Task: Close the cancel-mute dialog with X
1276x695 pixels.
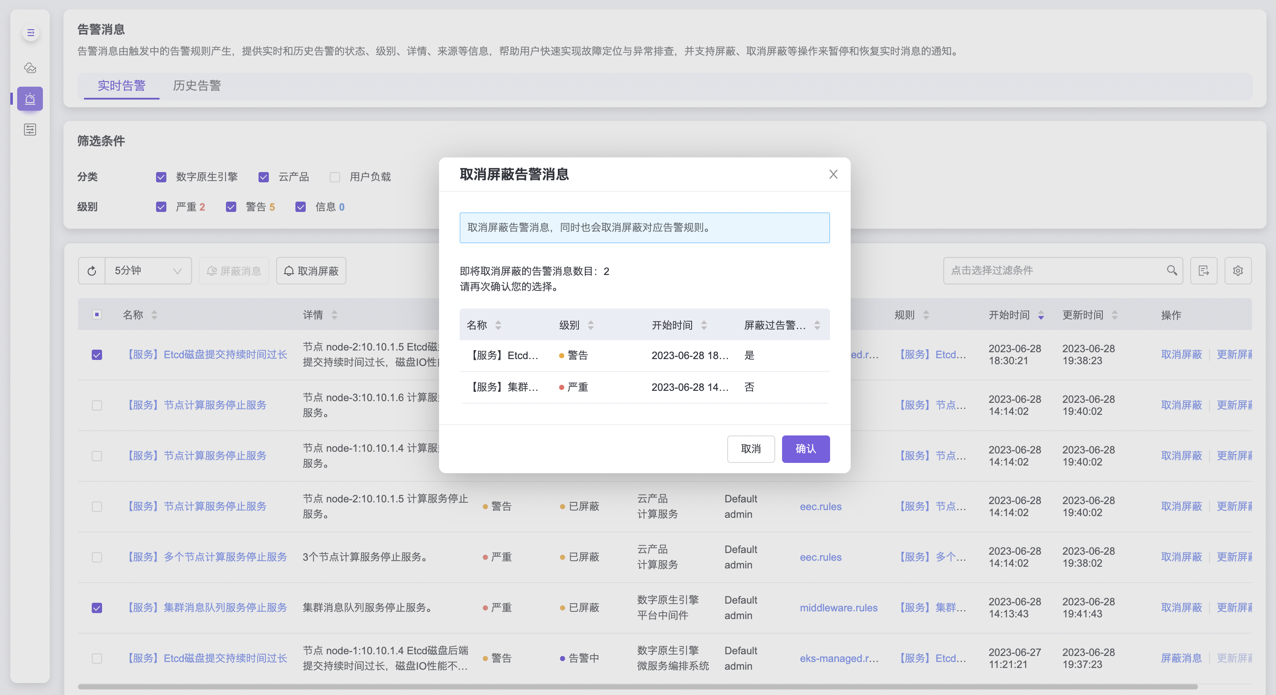Action: 833,175
